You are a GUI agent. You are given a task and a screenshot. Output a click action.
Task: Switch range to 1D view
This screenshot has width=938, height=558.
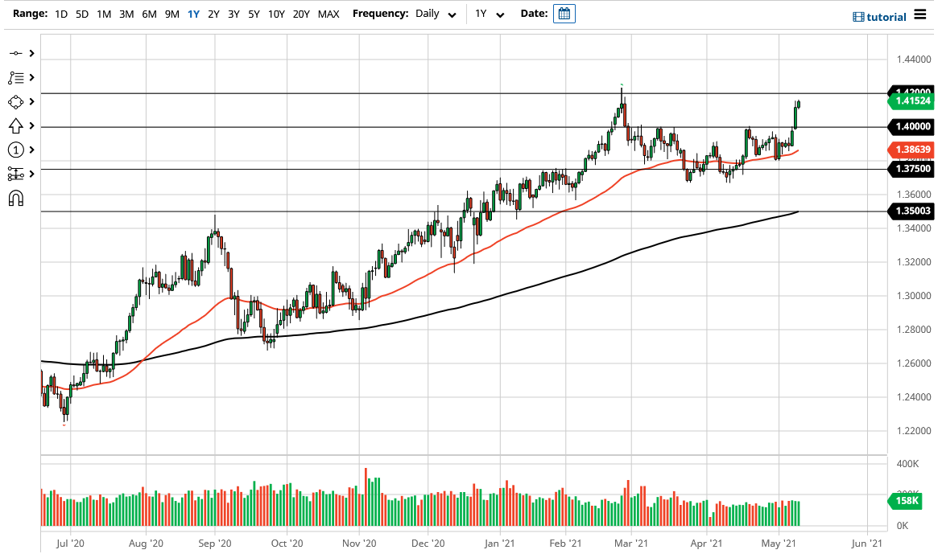coord(60,14)
